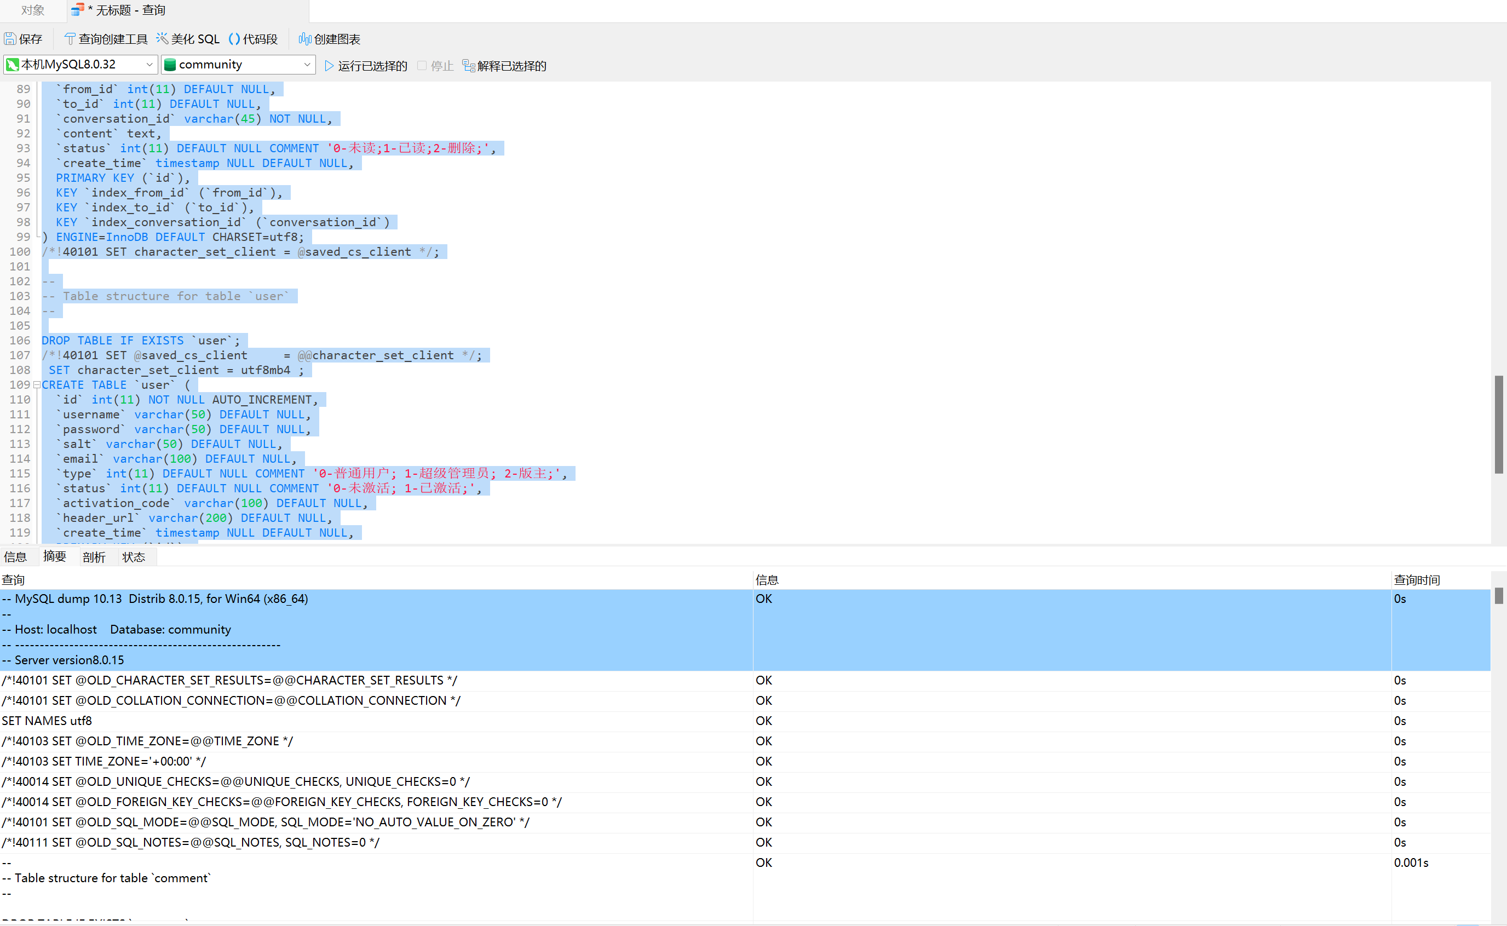Click the results pane vertical scrollbar thumb
Image resolution: width=1507 pixels, height=926 pixels.
(x=1498, y=596)
